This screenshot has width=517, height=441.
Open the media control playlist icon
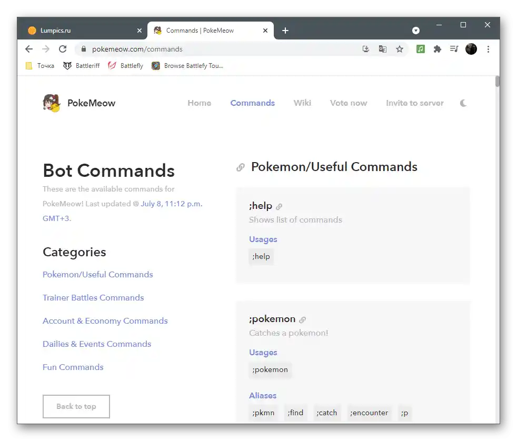pos(454,49)
